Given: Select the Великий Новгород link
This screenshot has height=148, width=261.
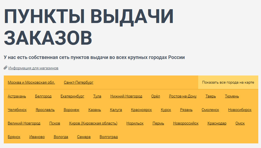Looking at the screenshot, I should pos(24,123).
